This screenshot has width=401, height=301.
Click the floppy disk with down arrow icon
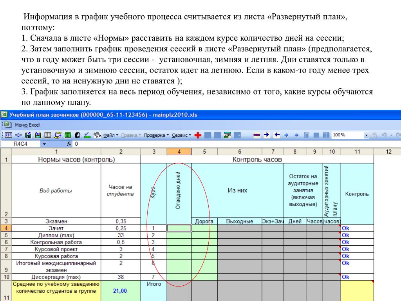[38, 135]
